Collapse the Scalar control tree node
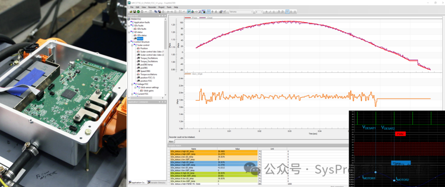The width and height of the screenshot is (445, 187). point(132,45)
